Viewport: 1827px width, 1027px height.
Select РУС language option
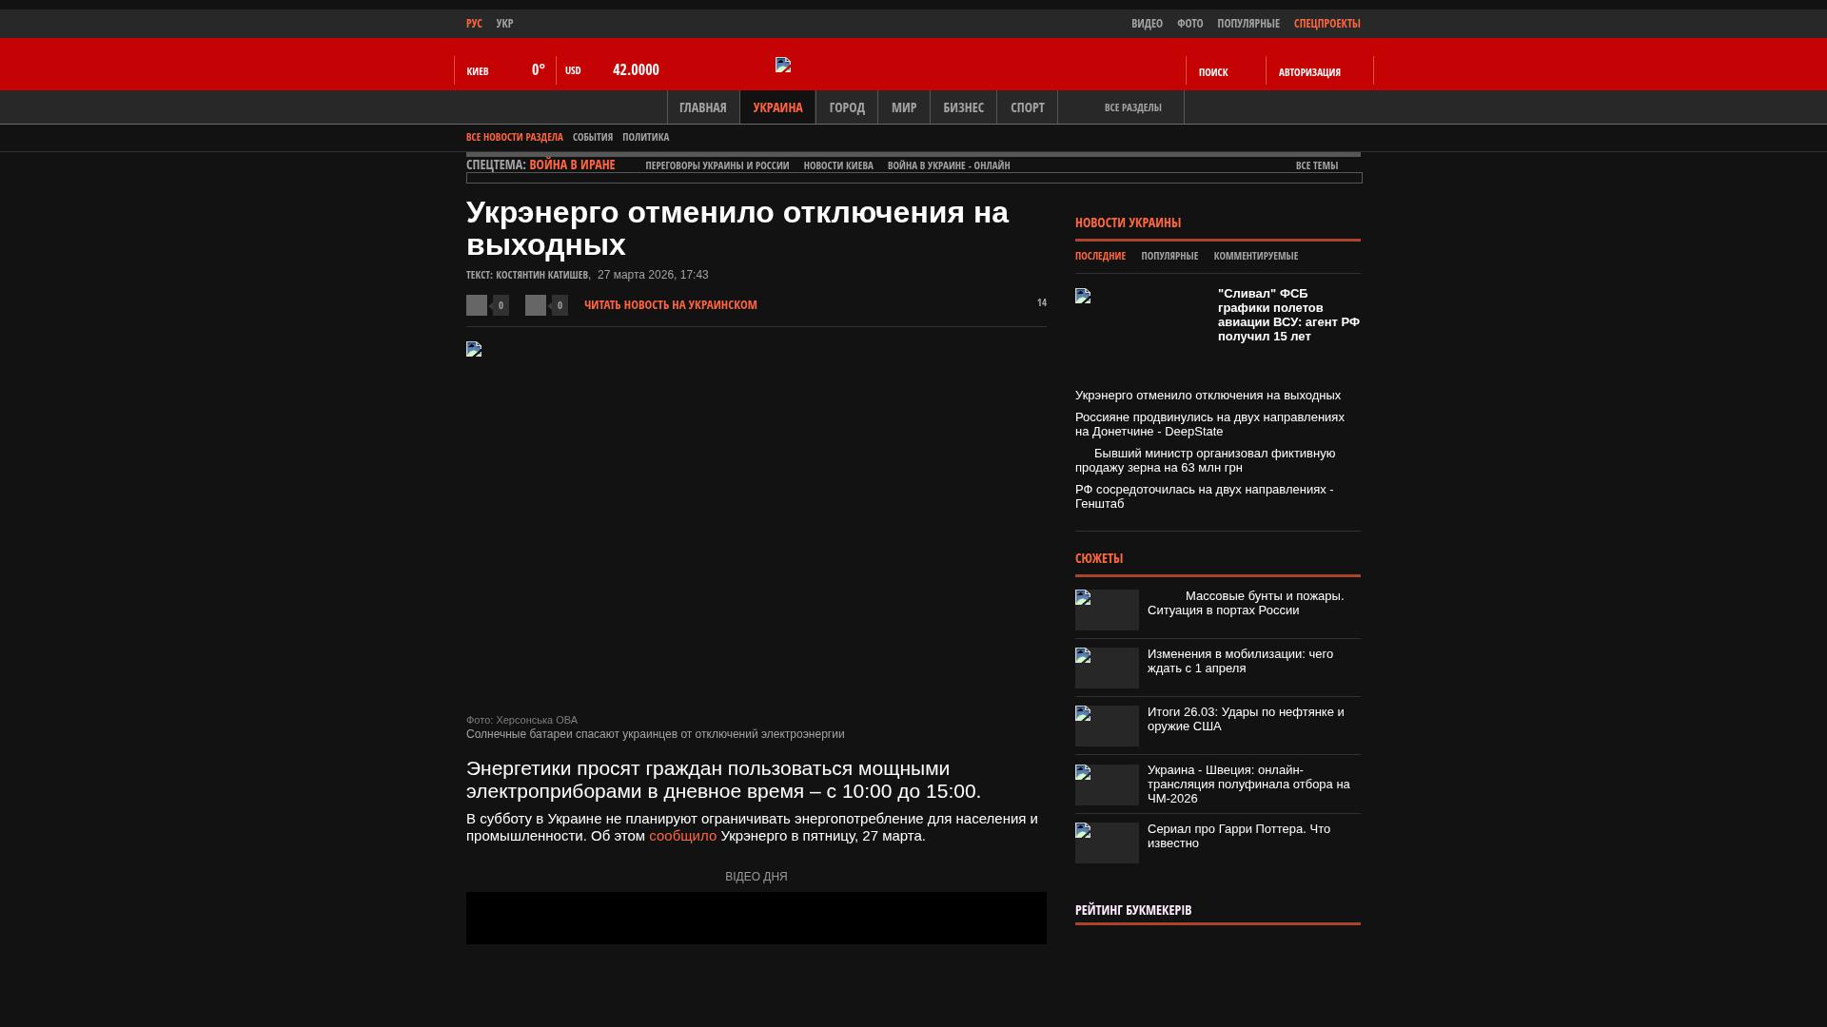tap(474, 23)
